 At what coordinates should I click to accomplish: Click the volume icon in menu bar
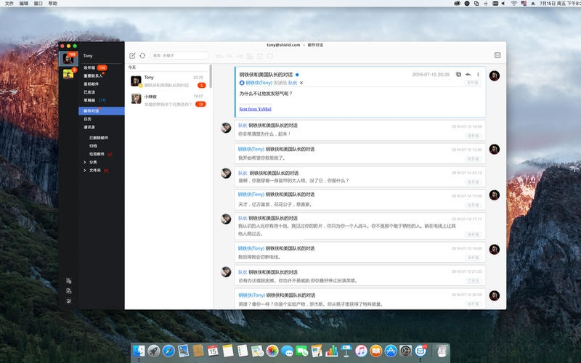click(x=503, y=4)
